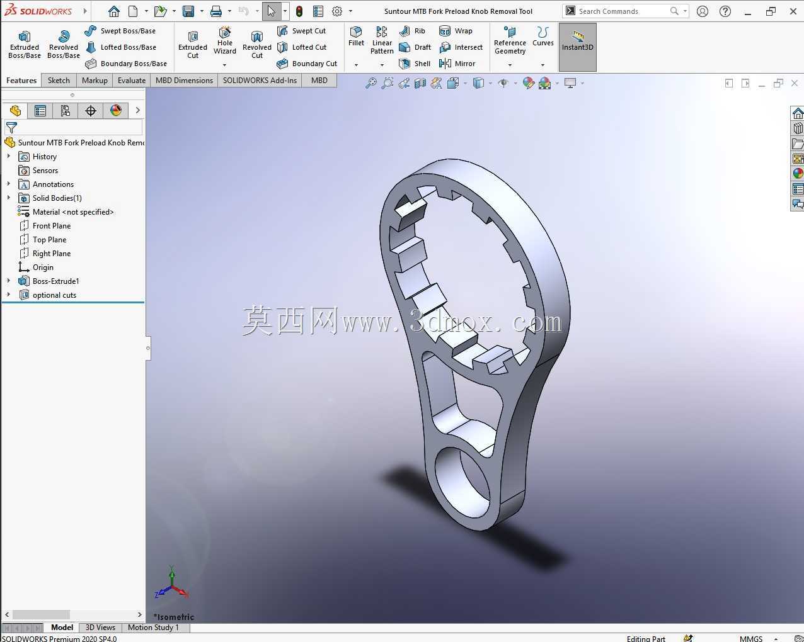
Task: Open the Fillet dropdown arrow
Action: tap(356, 65)
